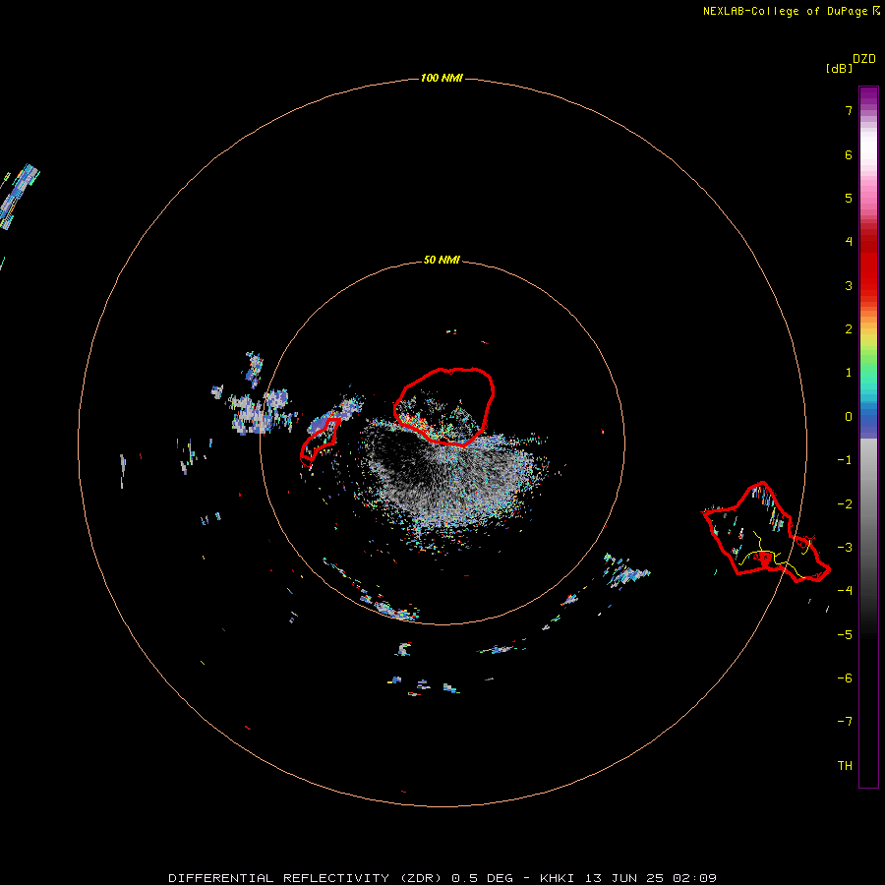The image size is (885, 885).
Task: Click the red outlined island near radar center
Action: [x=443, y=406]
